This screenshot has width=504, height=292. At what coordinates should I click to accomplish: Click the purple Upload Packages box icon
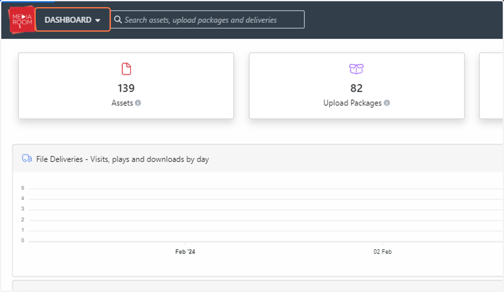point(356,69)
